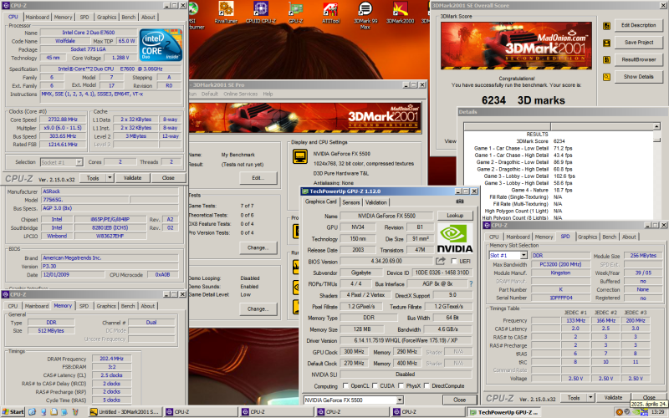Tick the CUDA computing checkbox
Screen dimensions: 669x418
pos(375,385)
